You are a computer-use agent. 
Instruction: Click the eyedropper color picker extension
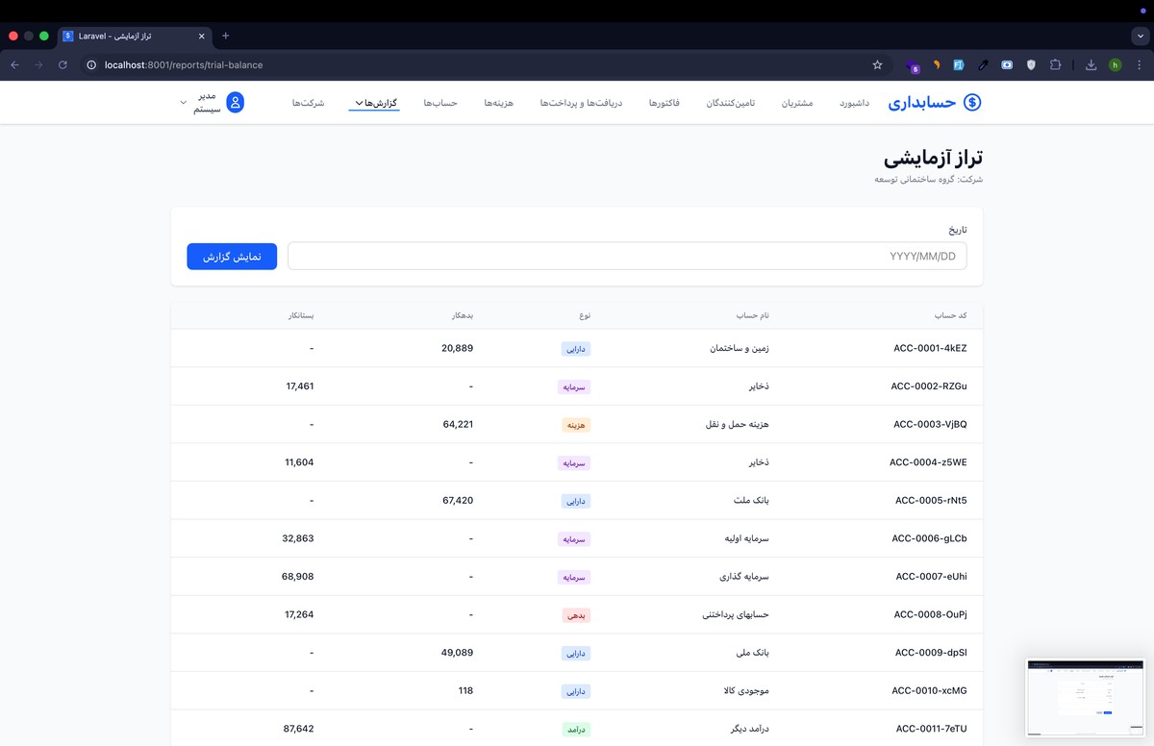pyautogui.click(x=983, y=65)
